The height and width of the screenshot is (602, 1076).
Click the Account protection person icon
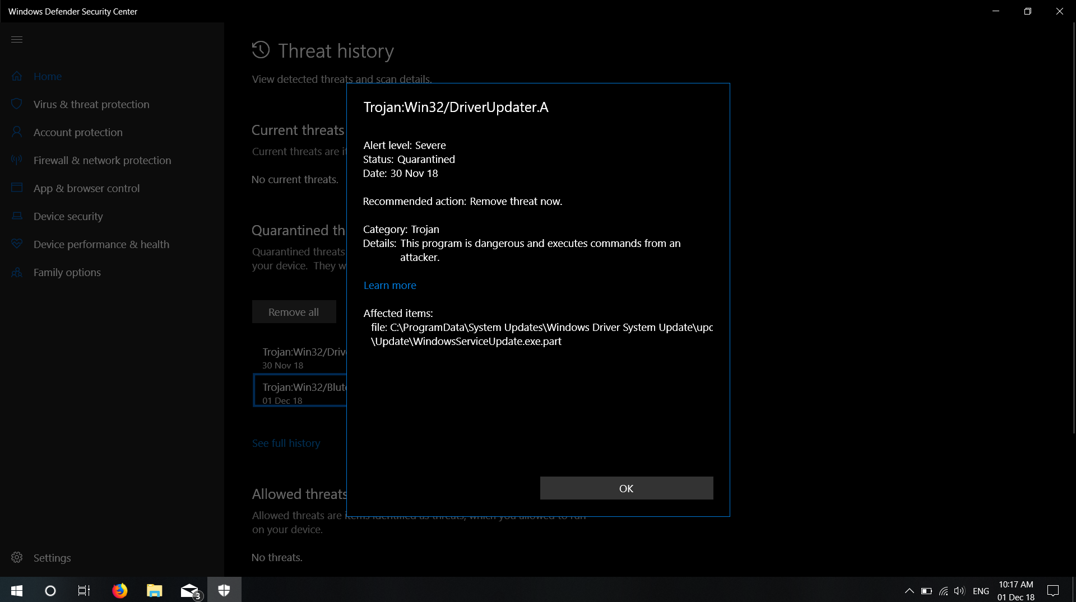pyautogui.click(x=17, y=132)
